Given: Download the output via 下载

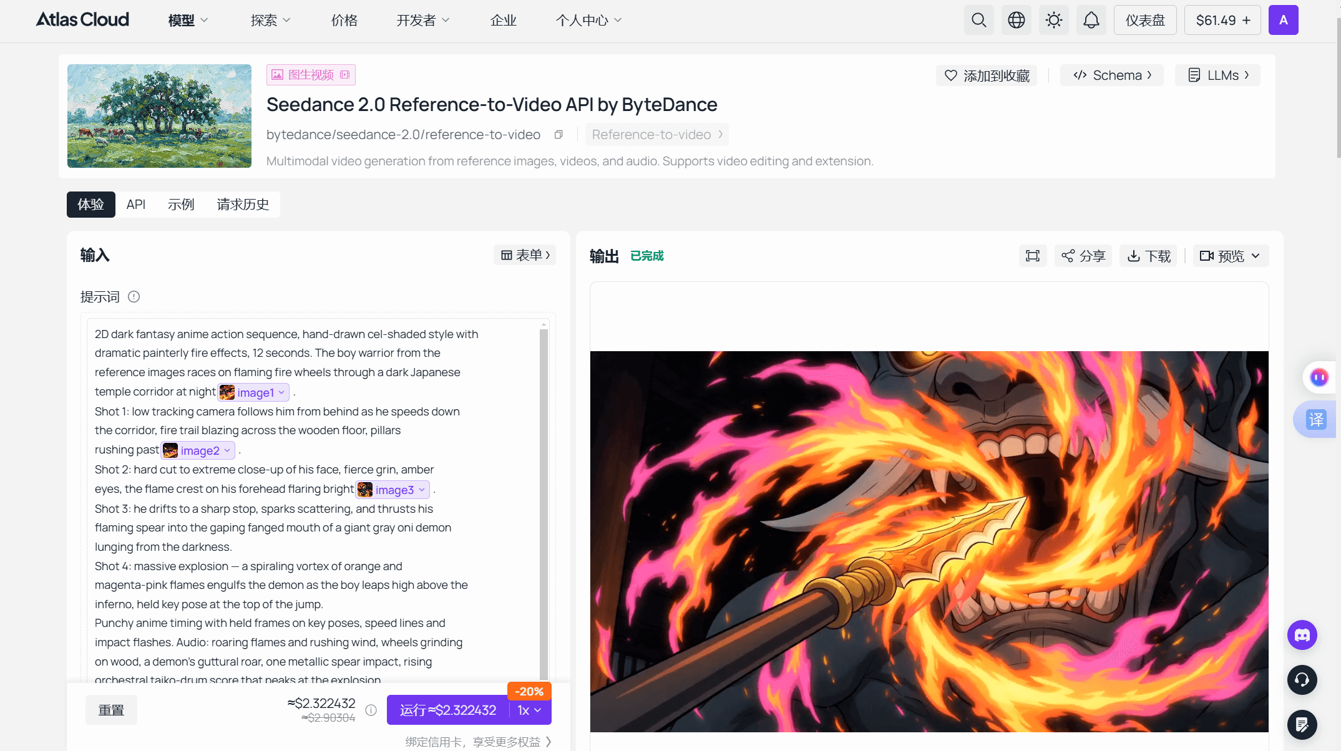Looking at the screenshot, I should [1148, 256].
